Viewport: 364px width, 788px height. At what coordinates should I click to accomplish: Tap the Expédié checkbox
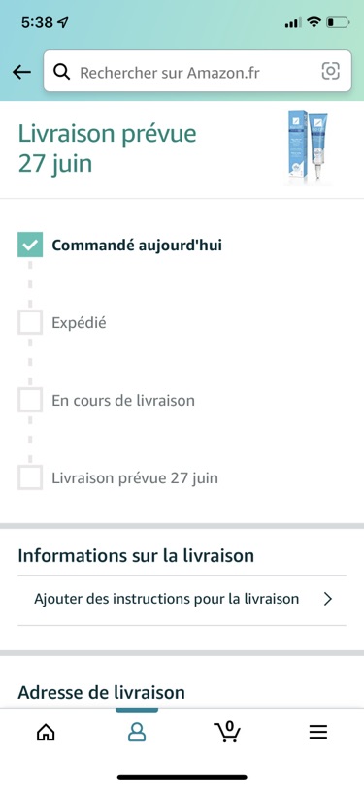(x=30, y=322)
